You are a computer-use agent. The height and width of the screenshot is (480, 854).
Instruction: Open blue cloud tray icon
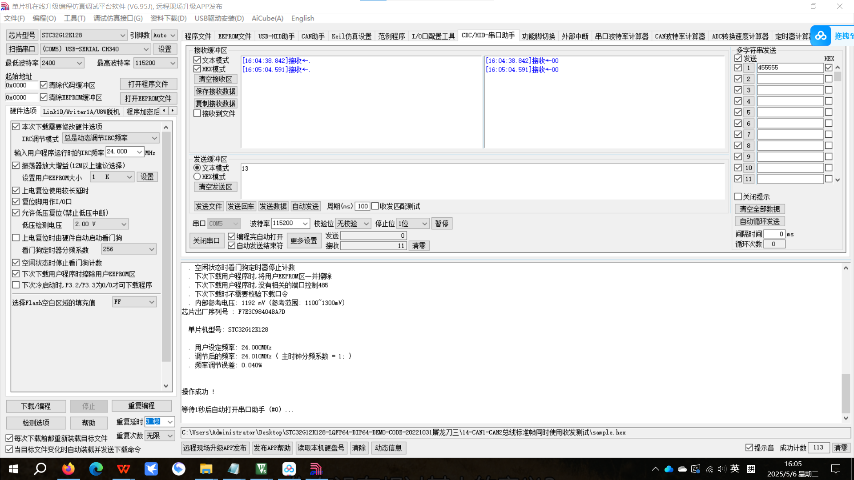(x=669, y=469)
